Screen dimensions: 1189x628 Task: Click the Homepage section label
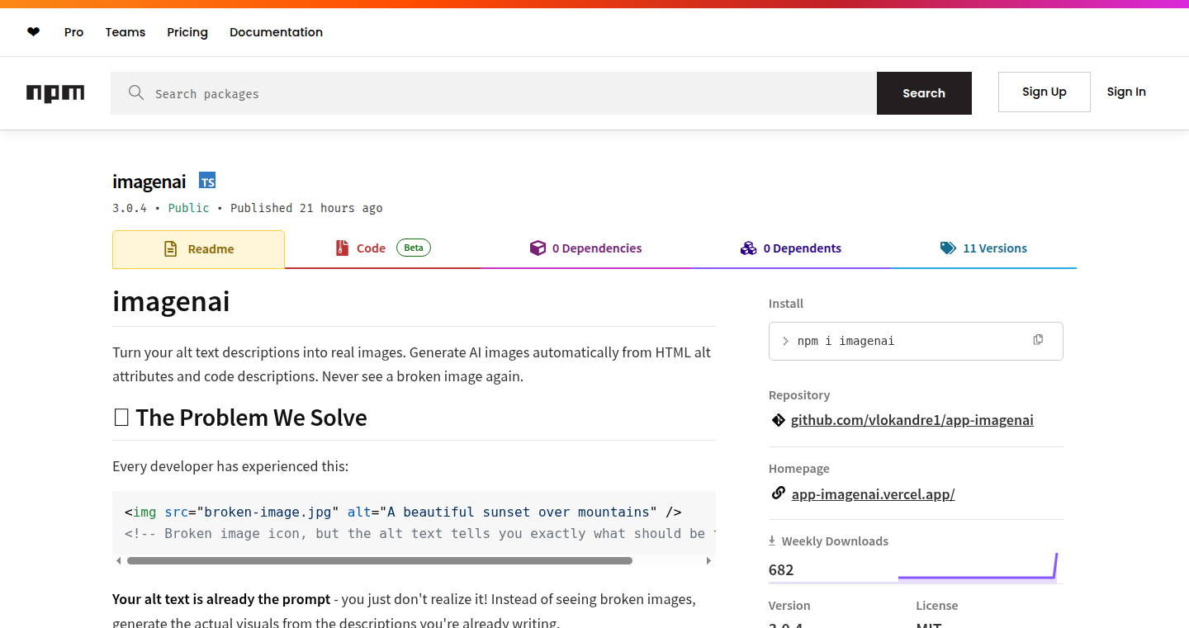pos(798,469)
